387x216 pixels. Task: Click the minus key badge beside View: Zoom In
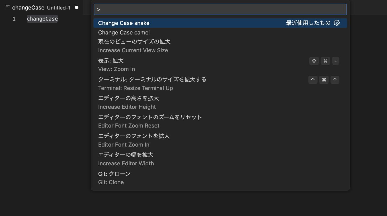tap(336, 61)
